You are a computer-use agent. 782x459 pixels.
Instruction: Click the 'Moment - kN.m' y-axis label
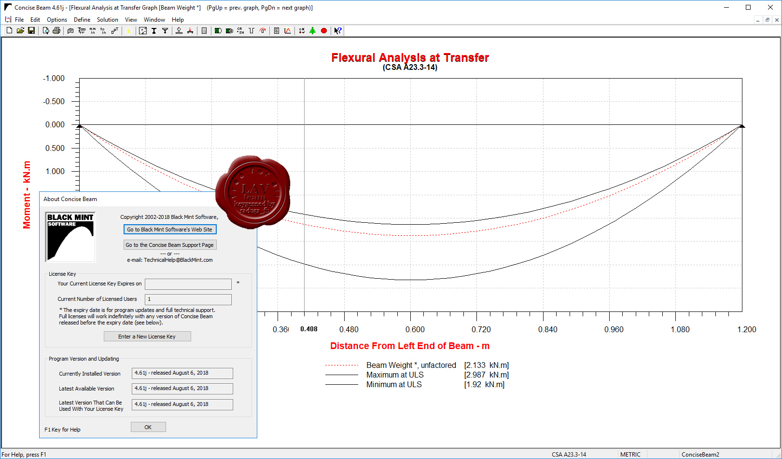27,195
